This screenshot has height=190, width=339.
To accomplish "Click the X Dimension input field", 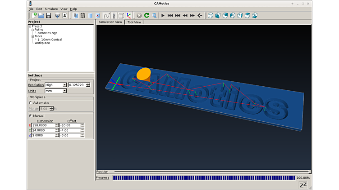I will click(43, 125).
